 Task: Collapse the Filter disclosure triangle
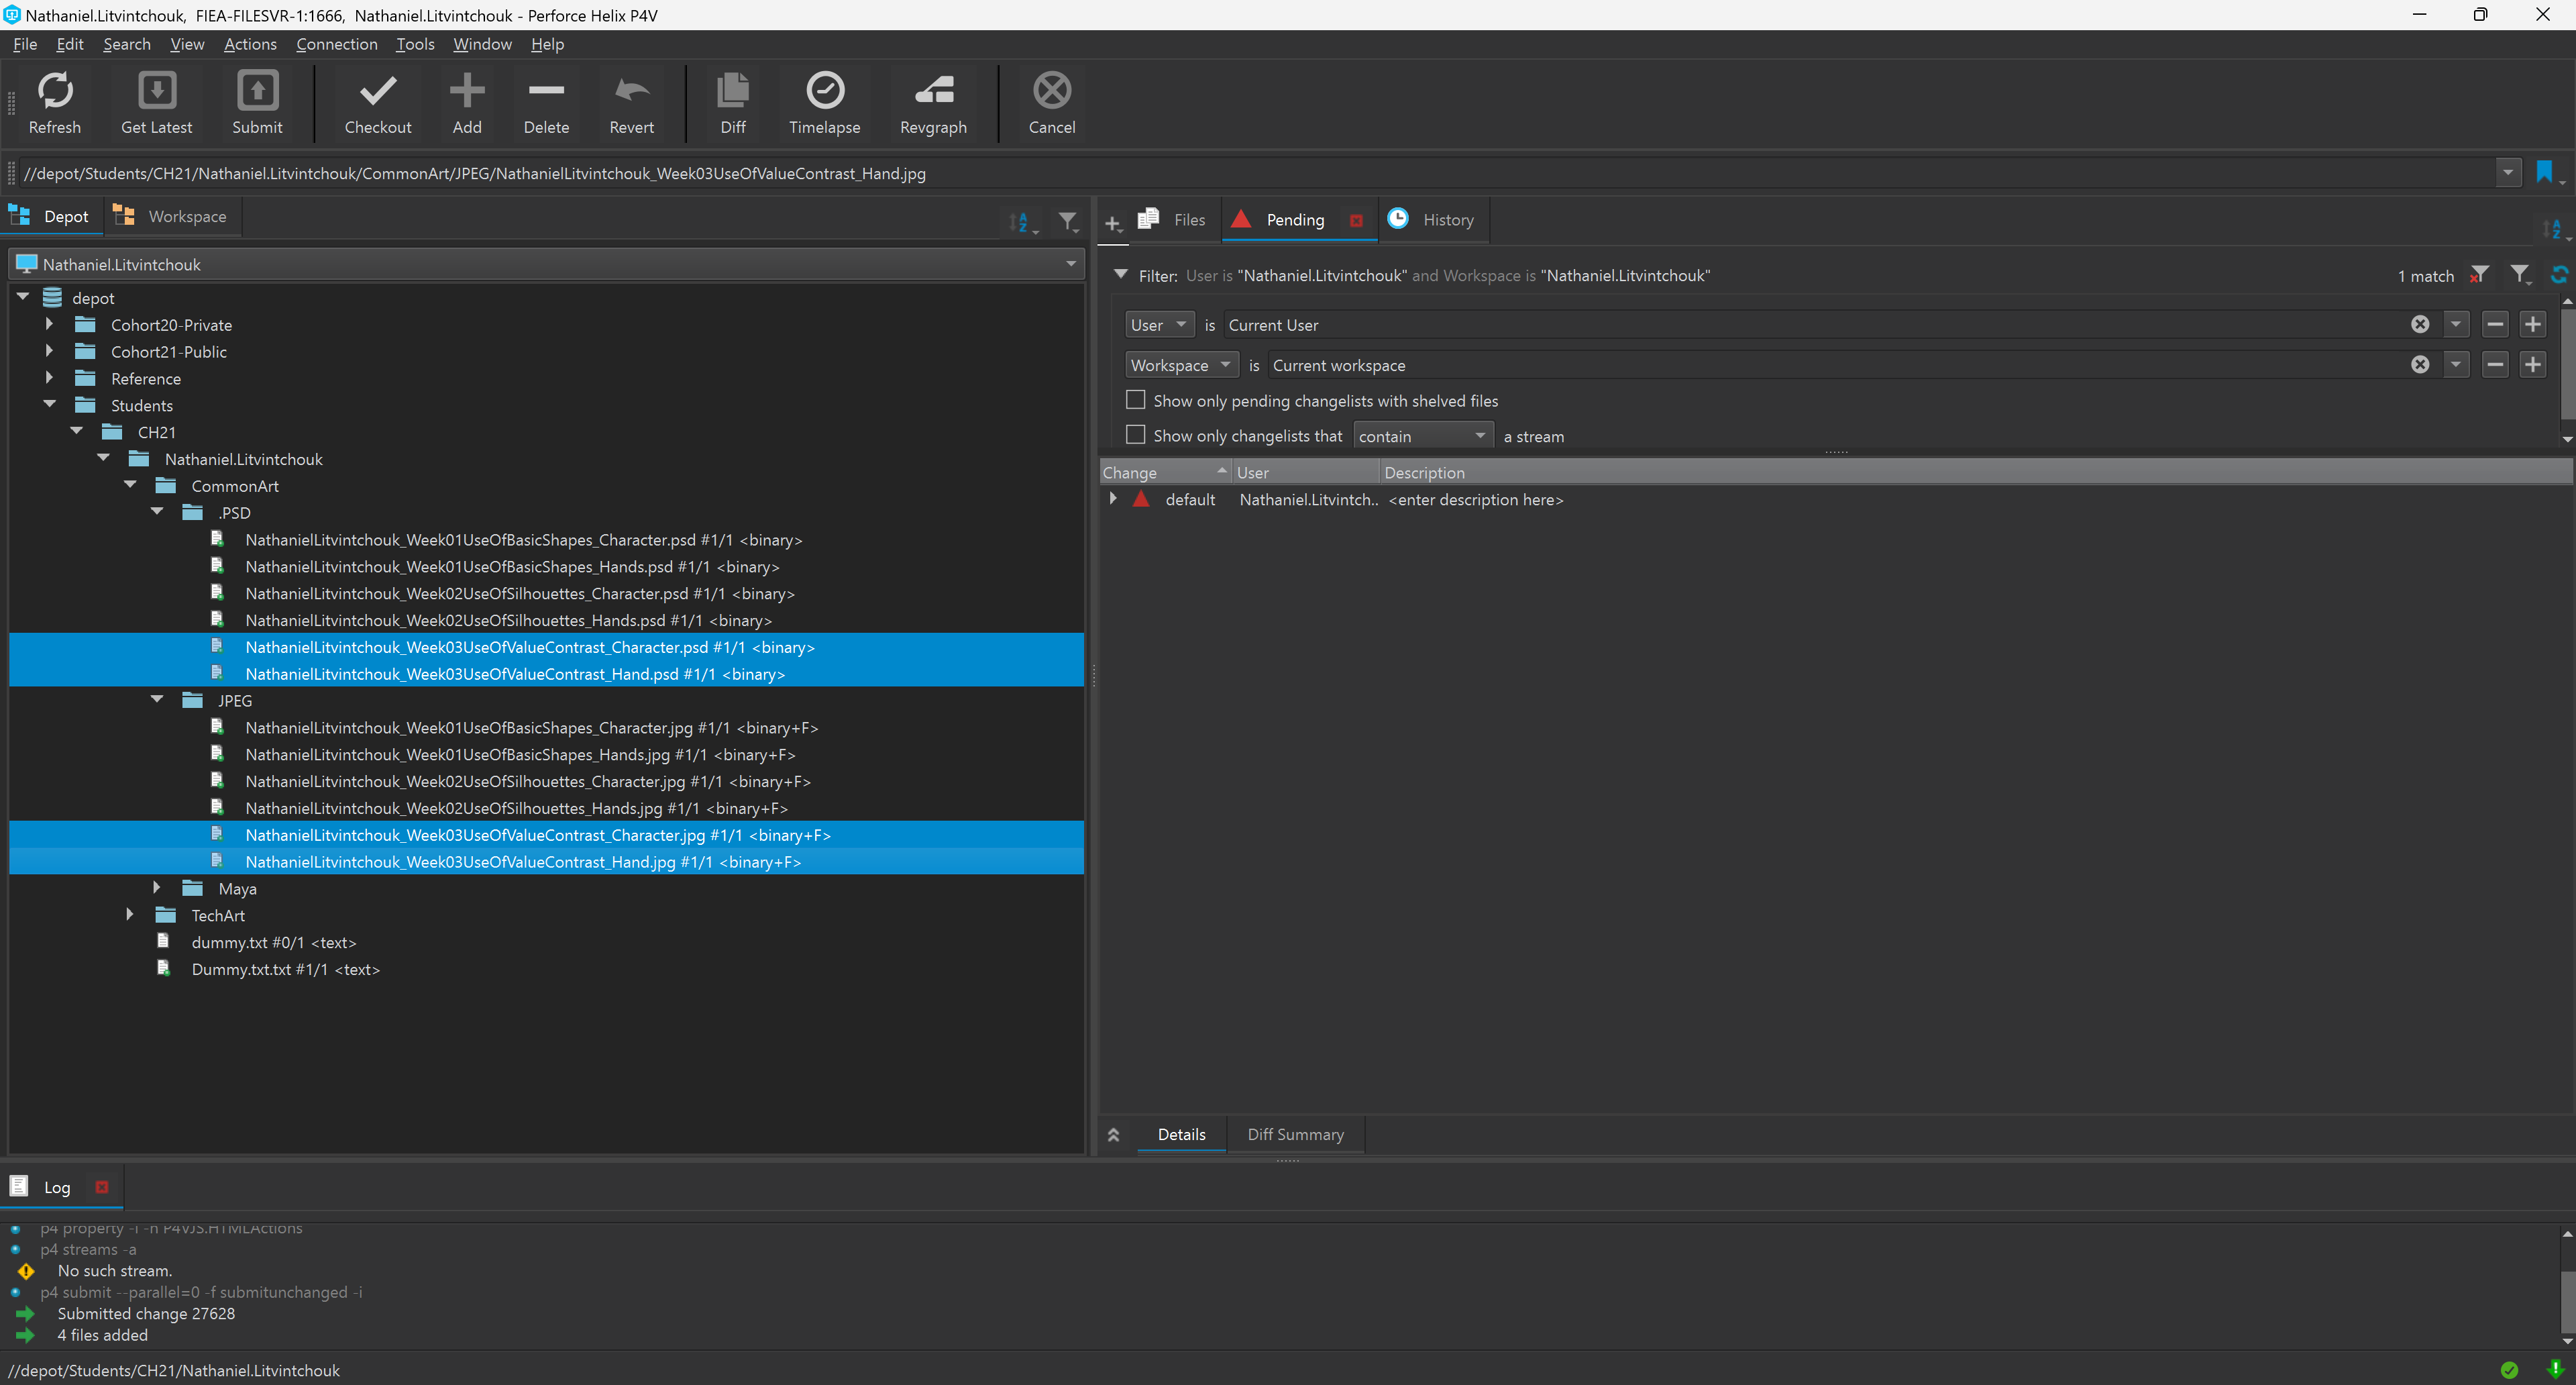[x=1120, y=274]
